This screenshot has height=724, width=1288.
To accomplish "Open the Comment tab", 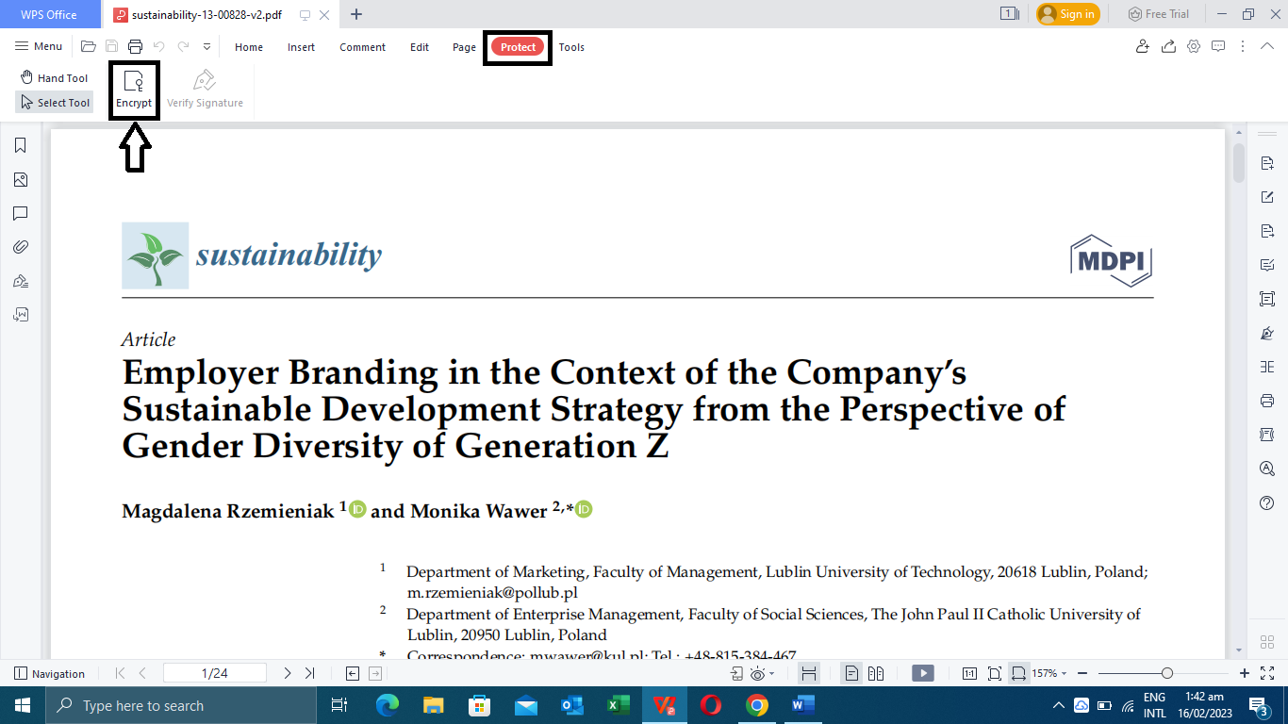I will click(362, 47).
